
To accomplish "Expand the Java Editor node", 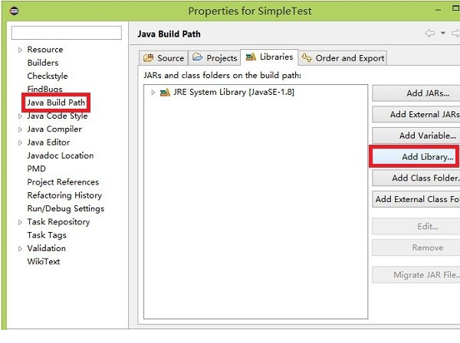I will pyautogui.click(x=20, y=142).
